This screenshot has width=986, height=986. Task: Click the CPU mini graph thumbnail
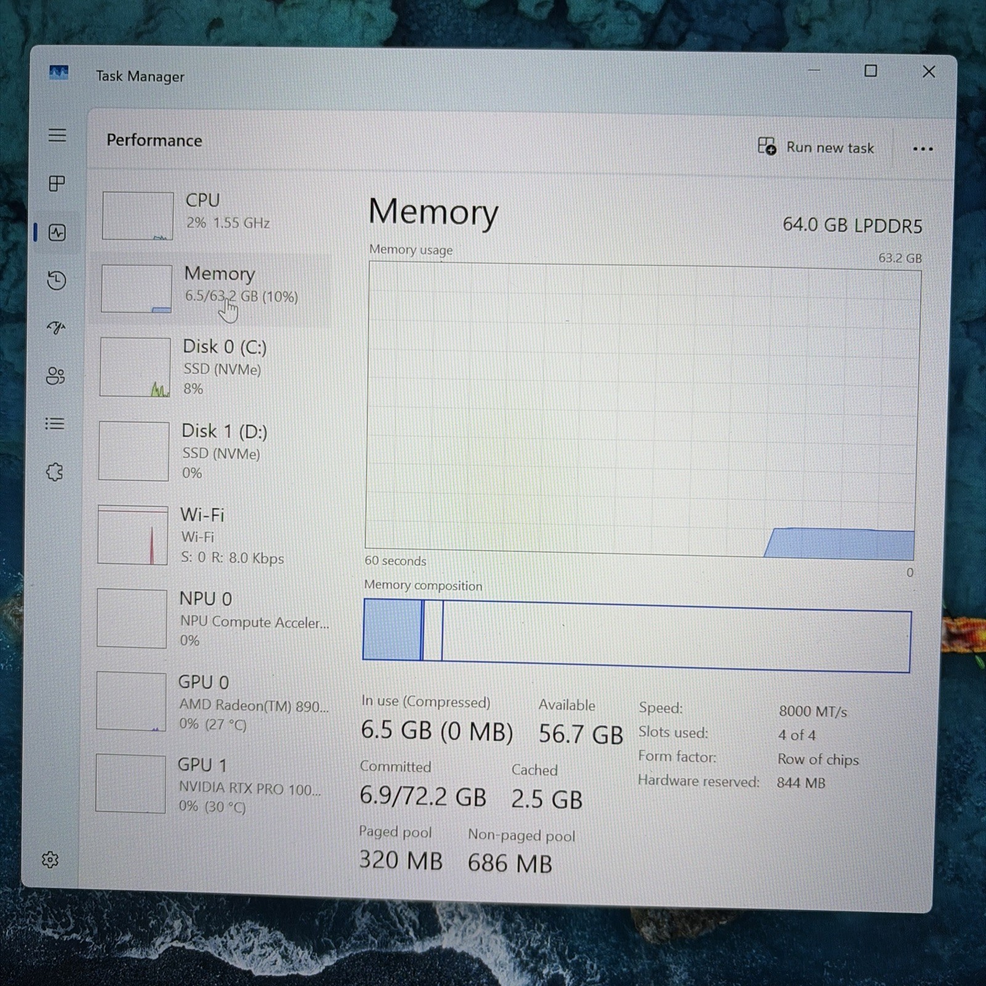(137, 216)
